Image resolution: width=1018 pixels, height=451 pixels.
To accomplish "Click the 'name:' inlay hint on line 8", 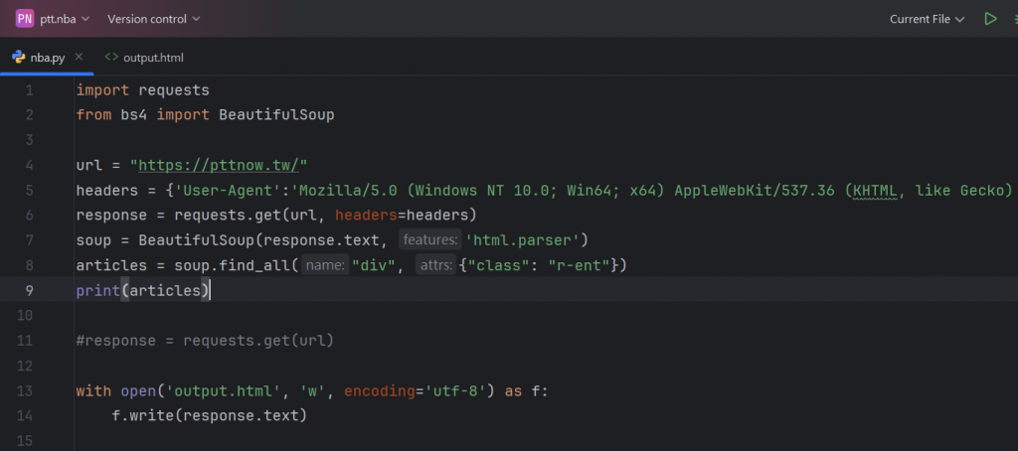I will 326,265.
